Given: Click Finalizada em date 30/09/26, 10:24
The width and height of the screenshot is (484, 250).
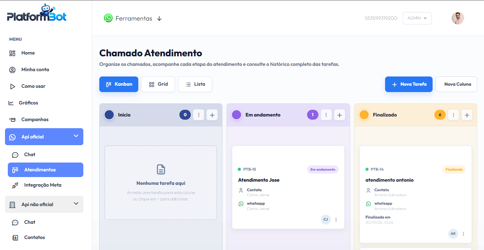Looking at the screenshot, I should coord(379,223).
